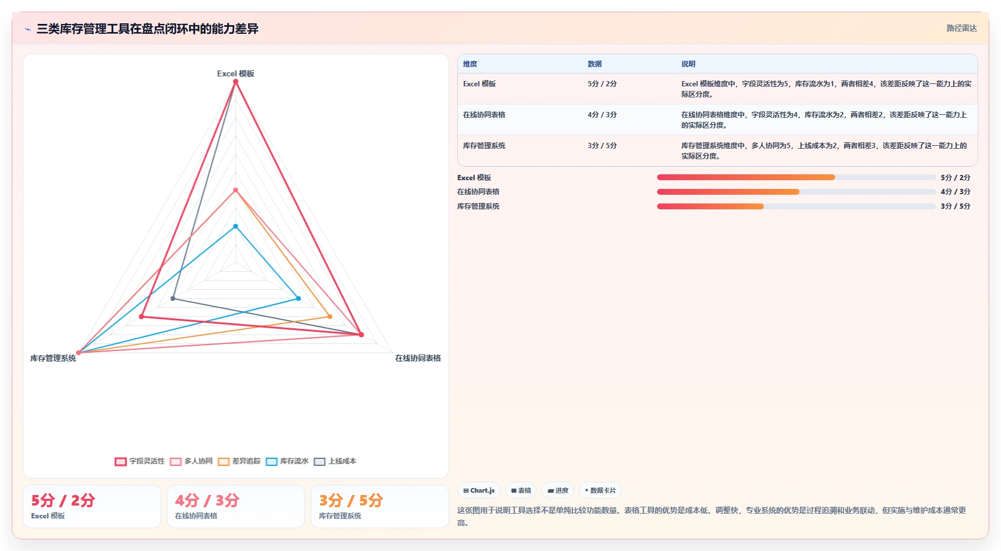Click the 路径雷达 label in header
Image resolution: width=1001 pixels, height=551 pixels.
point(961,28)
